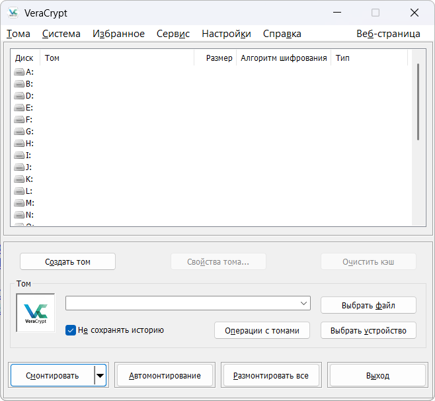The width and height of the screenshot is (435, 401).
Task: Expand the Смонтировать button arrow menu
Action: 100,376
